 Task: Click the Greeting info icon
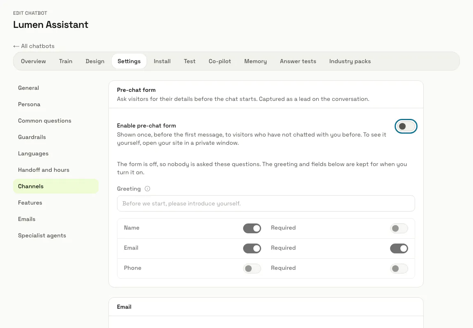pos(147,189)
